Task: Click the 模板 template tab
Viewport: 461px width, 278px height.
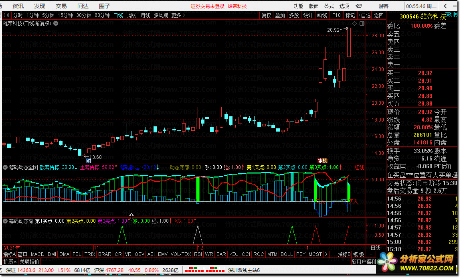Action: (358, 254)
